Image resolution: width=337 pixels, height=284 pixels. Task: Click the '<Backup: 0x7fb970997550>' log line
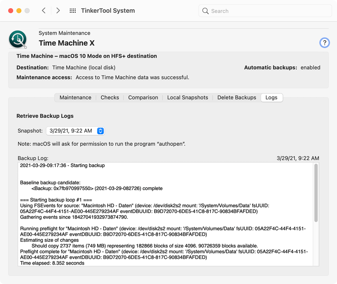[x=97, y=188]
